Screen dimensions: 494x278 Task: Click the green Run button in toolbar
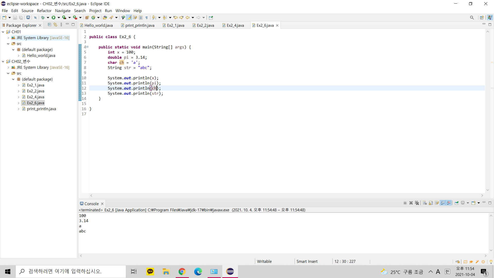[x=53, y=18]
